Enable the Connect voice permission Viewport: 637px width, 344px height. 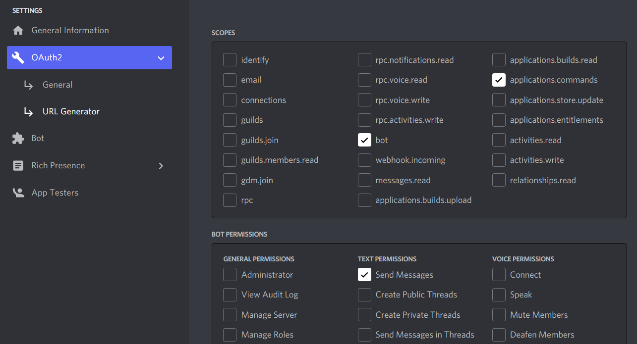(x=499, y=275)
